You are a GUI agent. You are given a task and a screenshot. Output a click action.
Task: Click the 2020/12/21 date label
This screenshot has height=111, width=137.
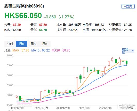click(41, 108)
